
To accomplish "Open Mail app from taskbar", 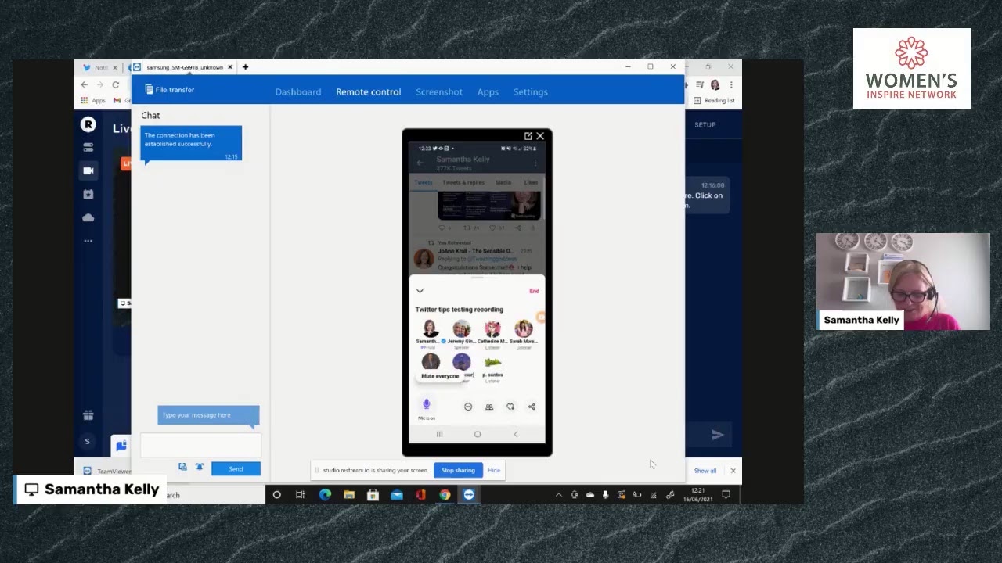I will (x=397, y=494).
